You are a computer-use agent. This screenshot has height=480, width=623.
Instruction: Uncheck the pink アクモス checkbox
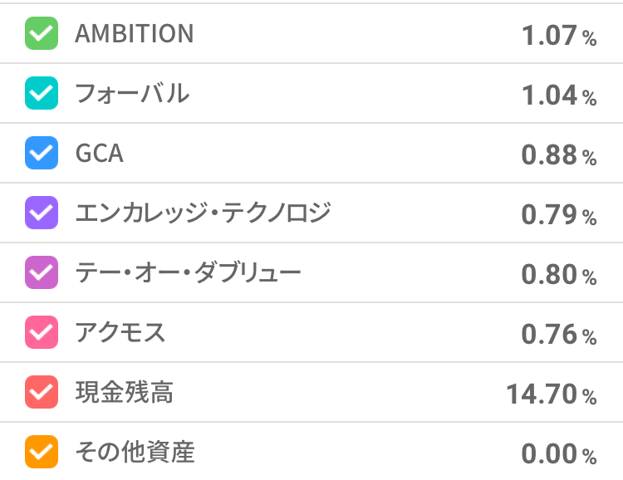(42, 332)
